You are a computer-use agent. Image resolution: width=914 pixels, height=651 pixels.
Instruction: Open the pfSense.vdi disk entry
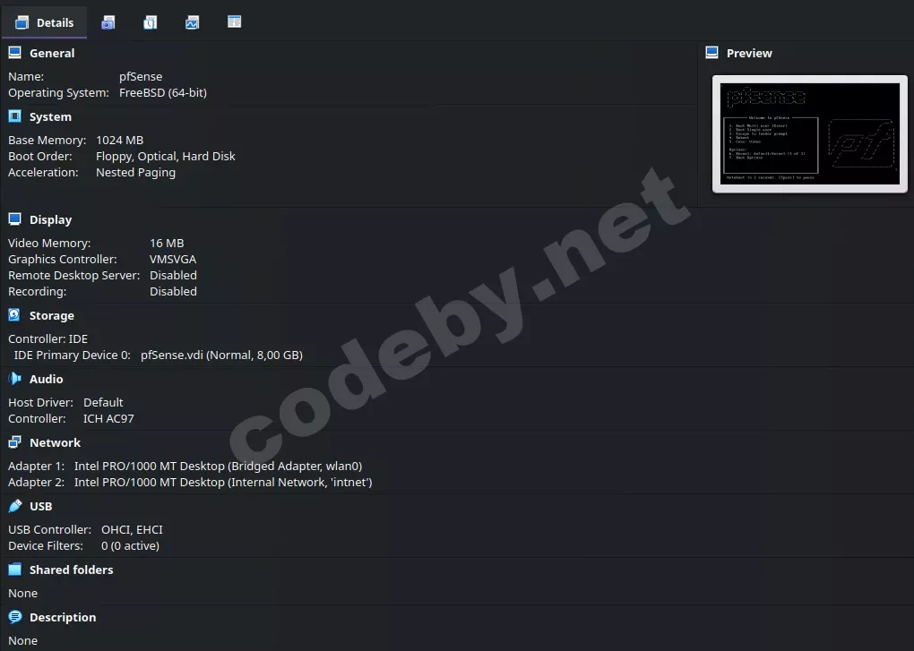pos(220,355)
